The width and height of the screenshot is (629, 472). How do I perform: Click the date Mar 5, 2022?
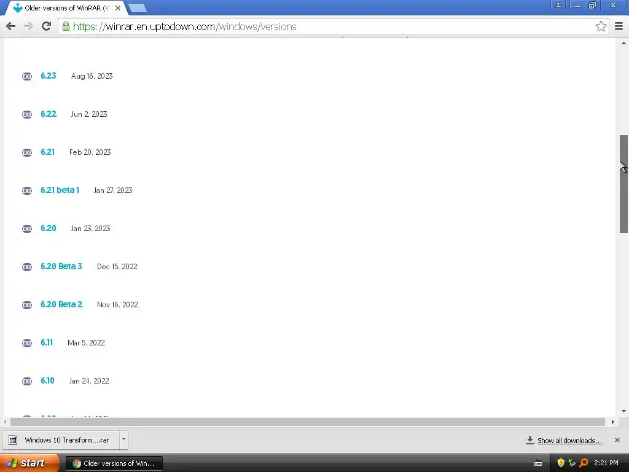[x=86, y=343]
